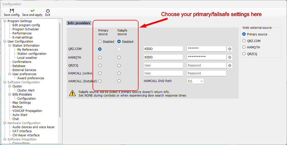Select Web external source Primary source
Screen dimensions: 287x145
point(244,34)
